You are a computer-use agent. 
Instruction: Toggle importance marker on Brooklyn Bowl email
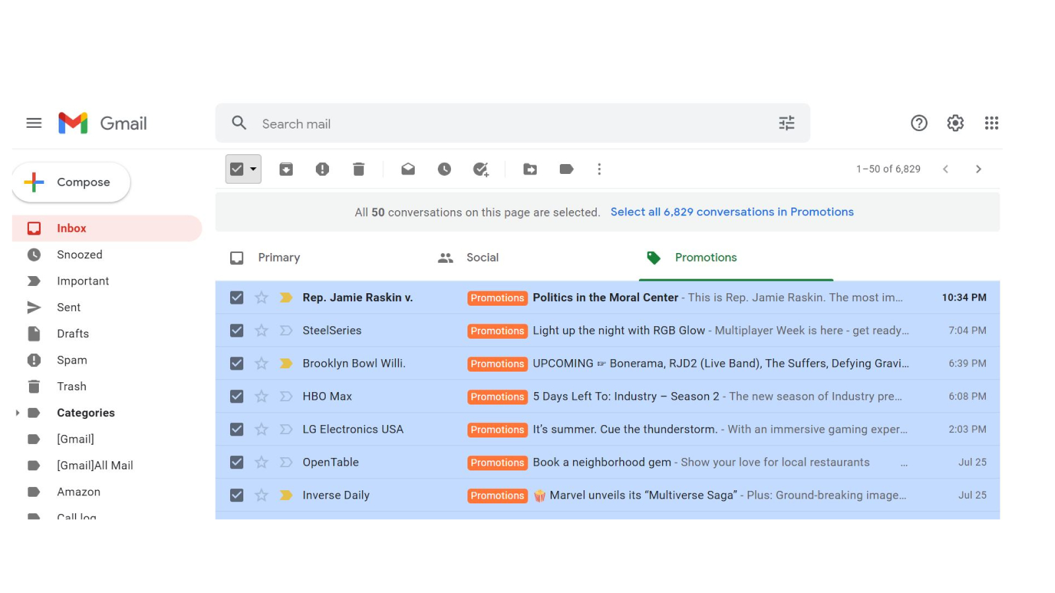pos(286,364)
